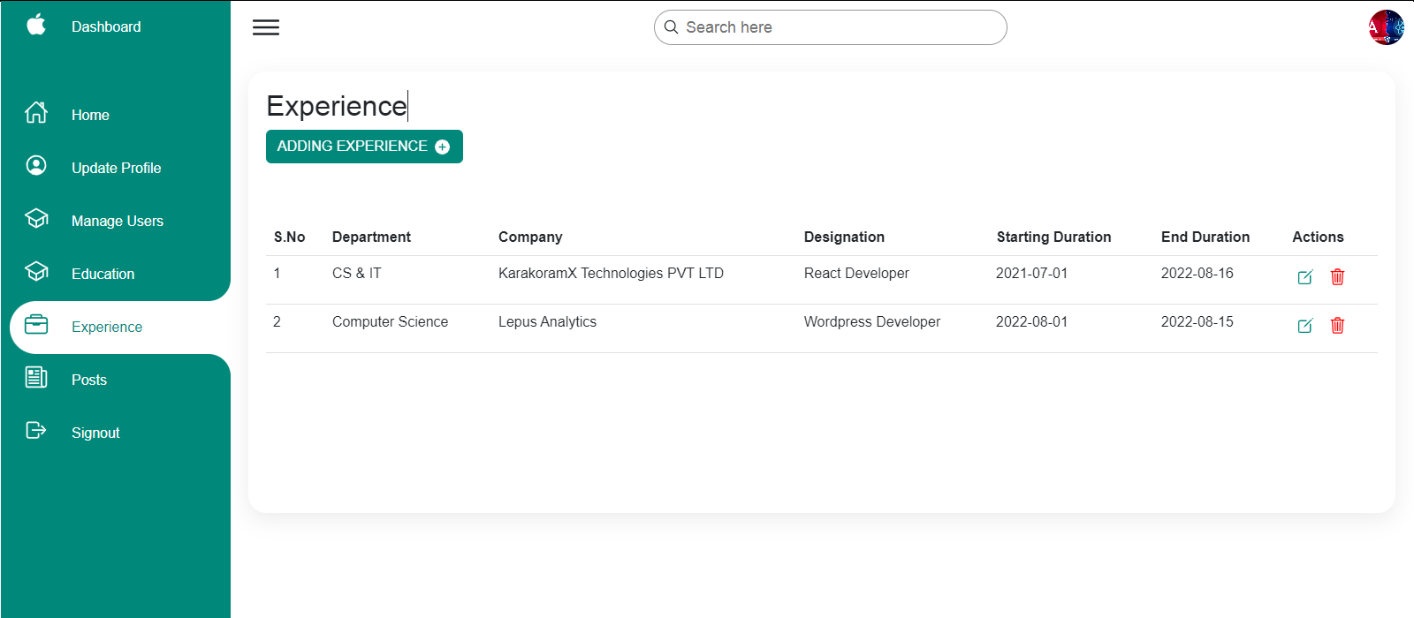
Task: Open Update Profile page
Action: click(116, 168)
